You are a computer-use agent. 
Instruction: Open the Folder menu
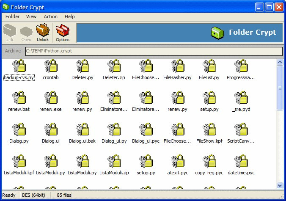tap(12, 17)
